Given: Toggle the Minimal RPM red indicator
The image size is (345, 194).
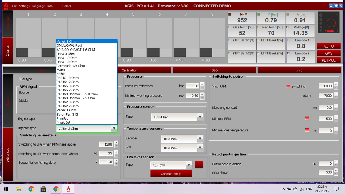Looking at the screenshot, I should [x=307, y=118].
